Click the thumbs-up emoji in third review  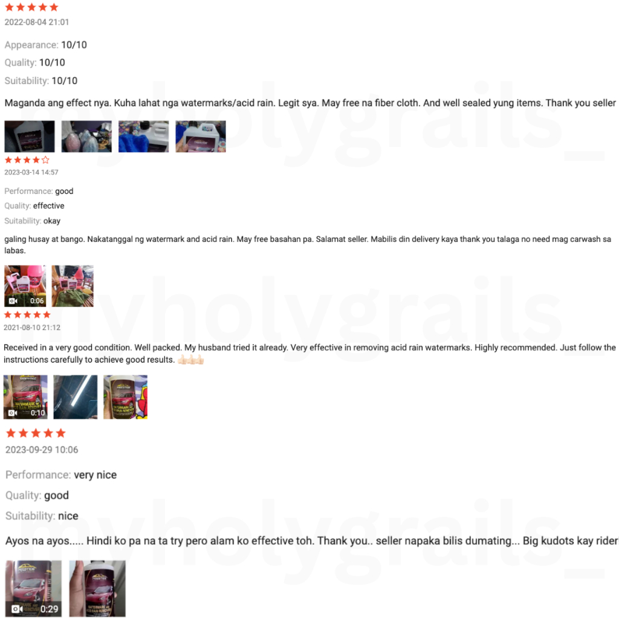coord(190,360)
